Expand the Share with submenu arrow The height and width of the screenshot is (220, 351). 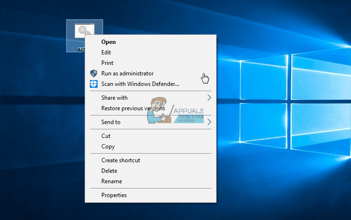209,98
